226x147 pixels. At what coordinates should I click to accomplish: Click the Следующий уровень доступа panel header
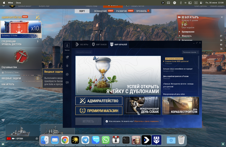coord(21,43)
